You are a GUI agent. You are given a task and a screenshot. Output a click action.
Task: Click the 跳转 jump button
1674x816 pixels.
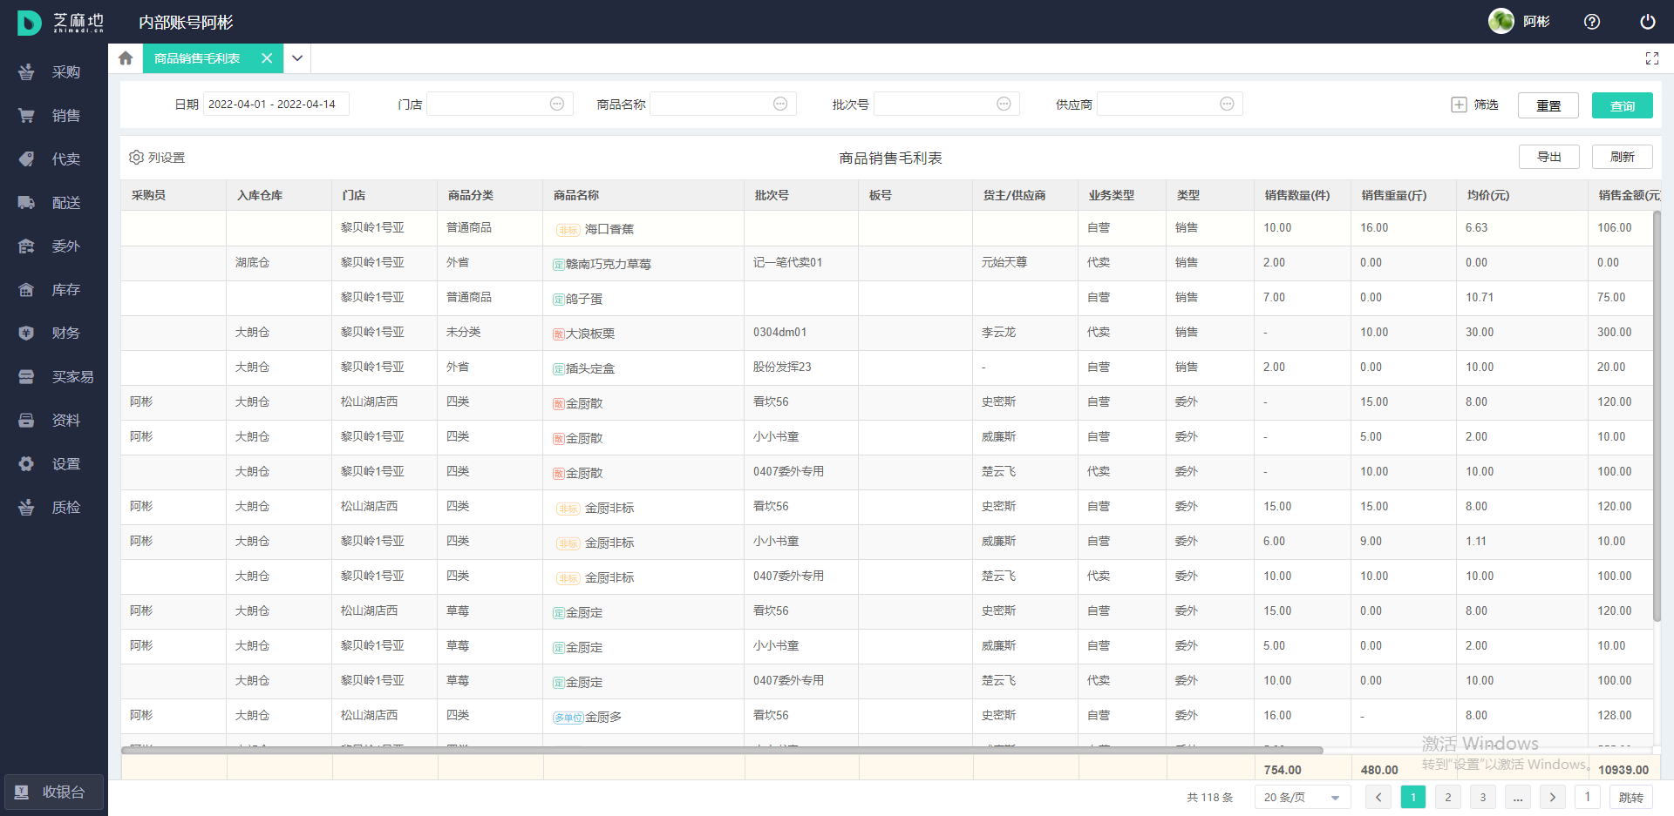coord(1630,797)
